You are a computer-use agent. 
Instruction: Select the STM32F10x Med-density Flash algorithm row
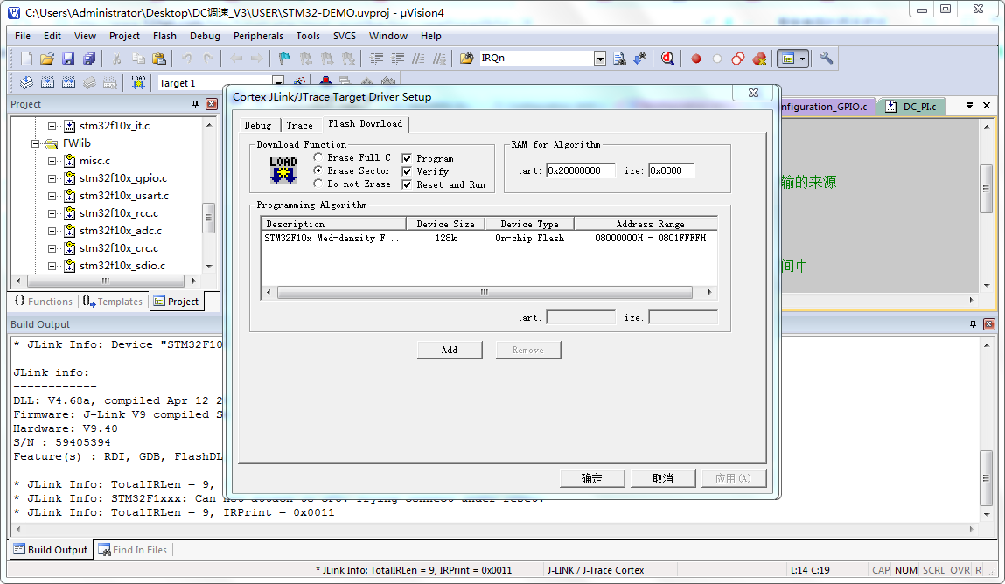tap(489, 238)
